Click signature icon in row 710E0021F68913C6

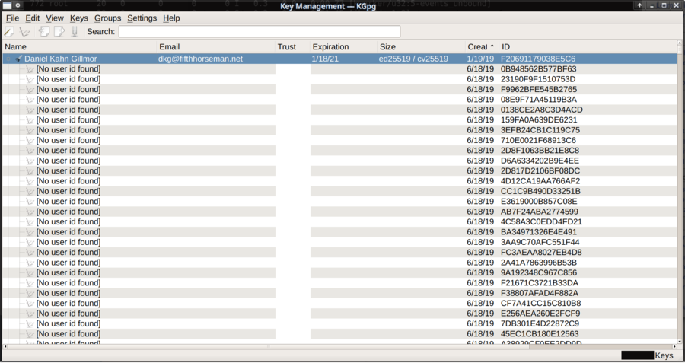[30, 140]
